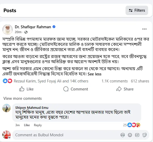Open the 612 shares link
This screenshot has width=153, height=142.
pyautogui.click(x=140, y=81)
